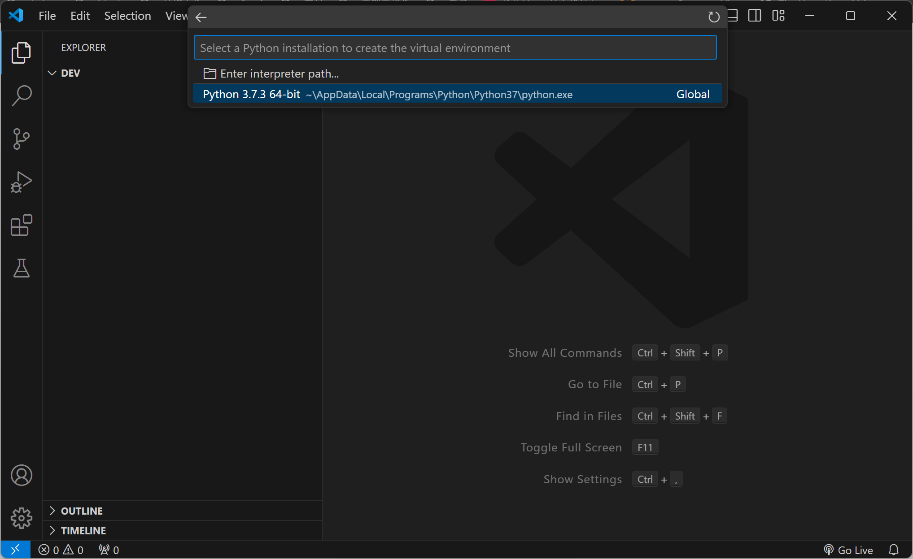
Task: Open the Run and Debug view
Action: point(21,182)
